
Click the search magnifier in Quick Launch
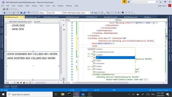click(x=156, y=2)
